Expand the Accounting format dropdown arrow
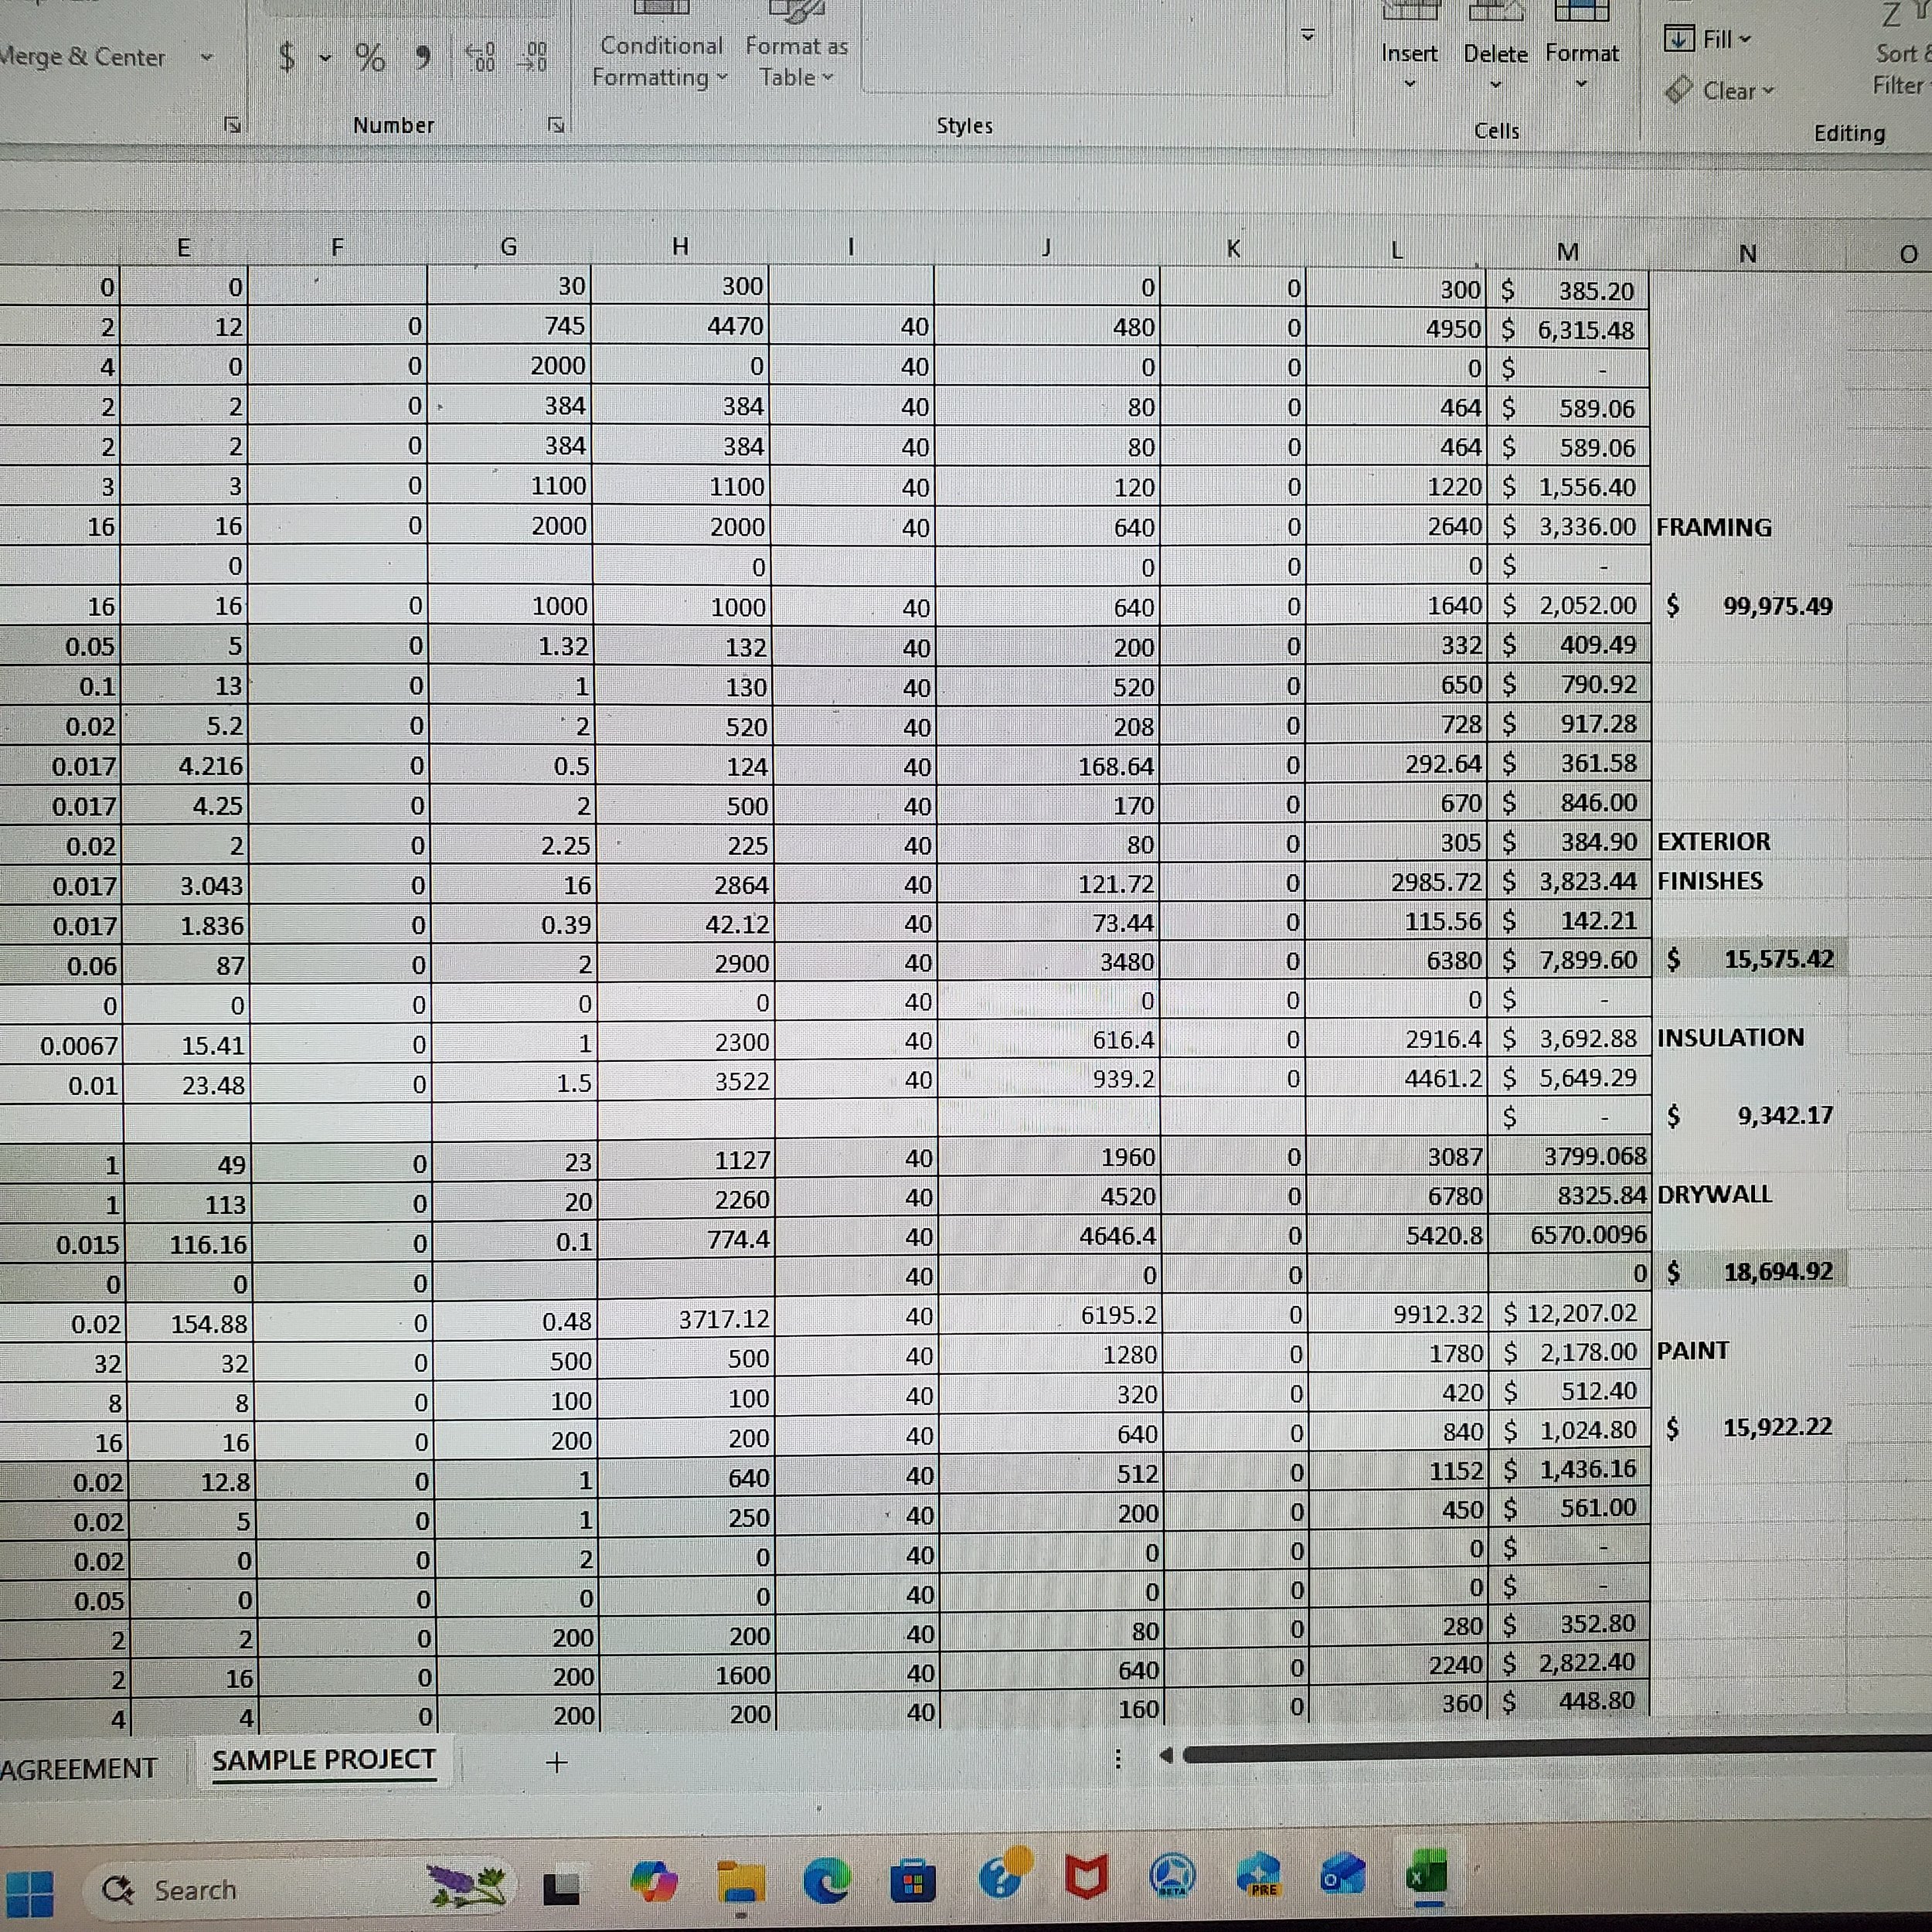This screenshot has height=1932, width=1932. click(325, 57)
